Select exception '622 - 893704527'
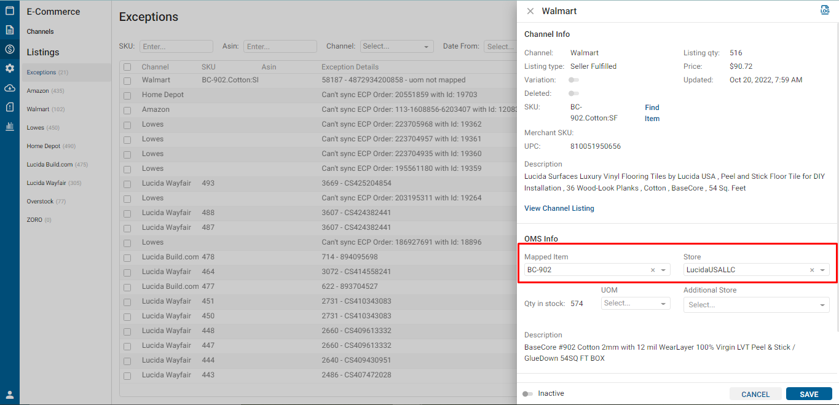 (x=350, y=286)
